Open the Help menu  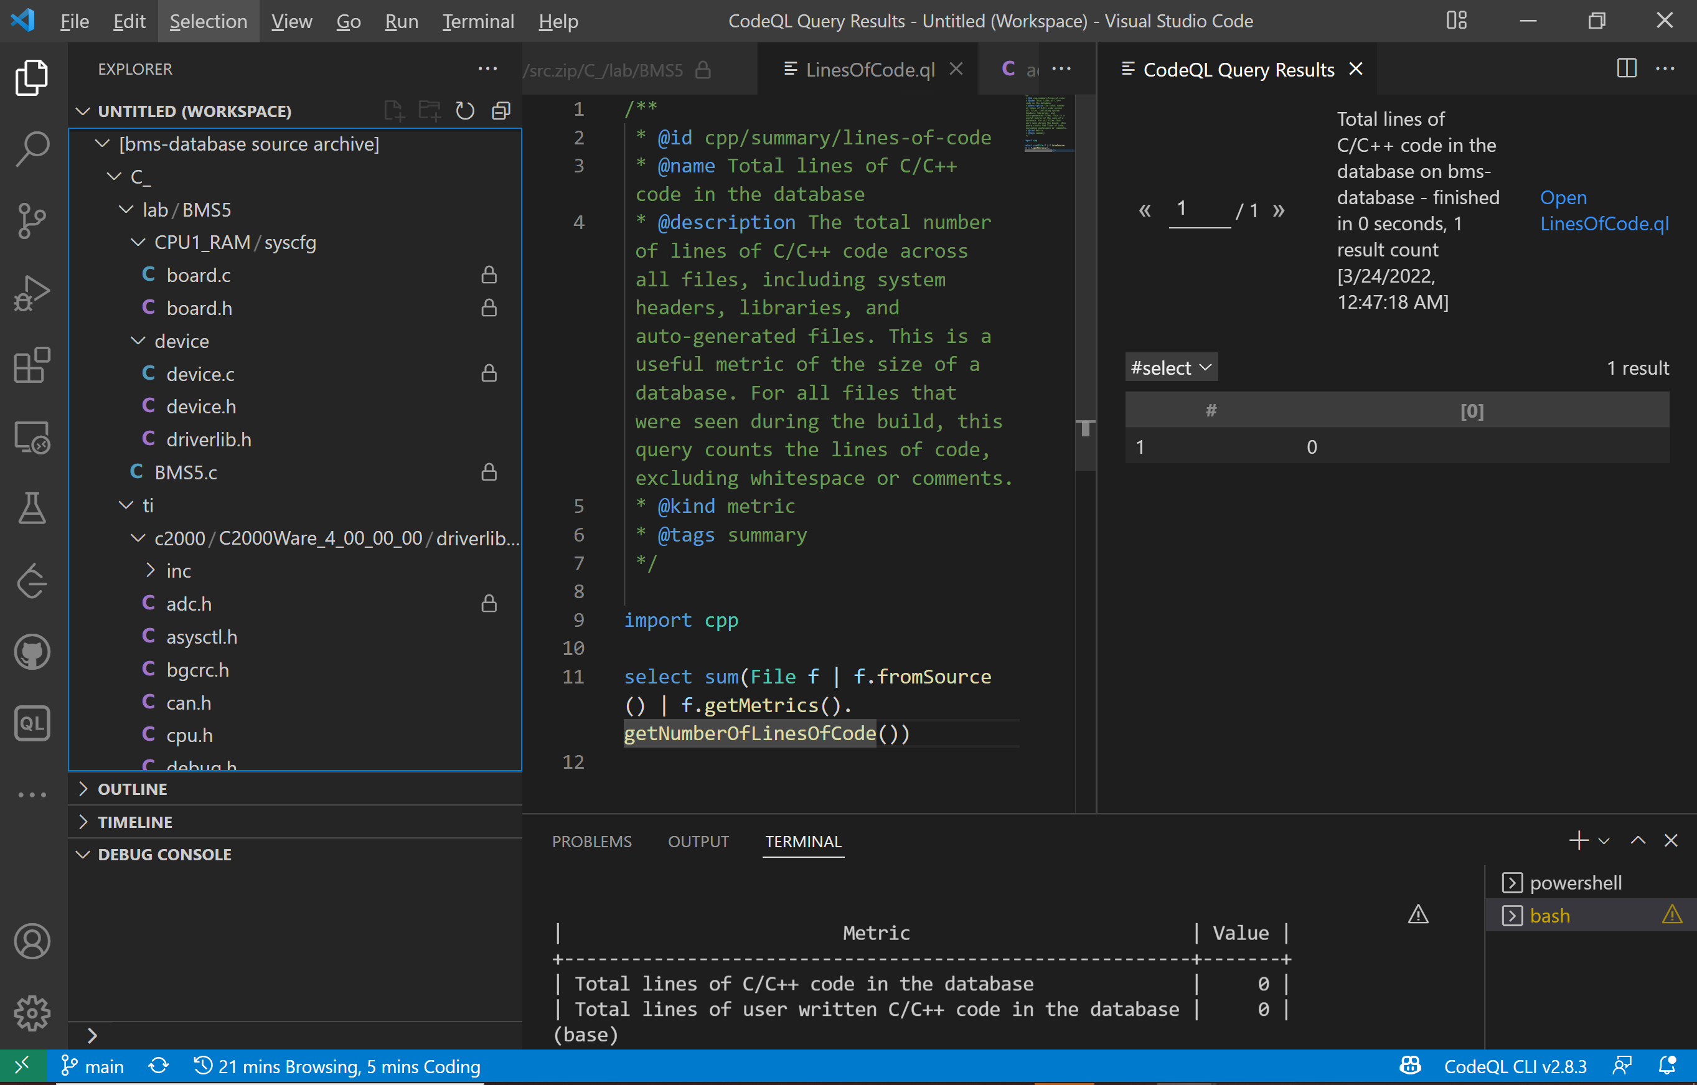click(x=558, y=21)
